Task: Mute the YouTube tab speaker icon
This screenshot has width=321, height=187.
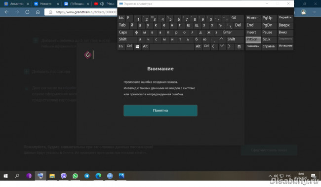Action: point(102,3)
